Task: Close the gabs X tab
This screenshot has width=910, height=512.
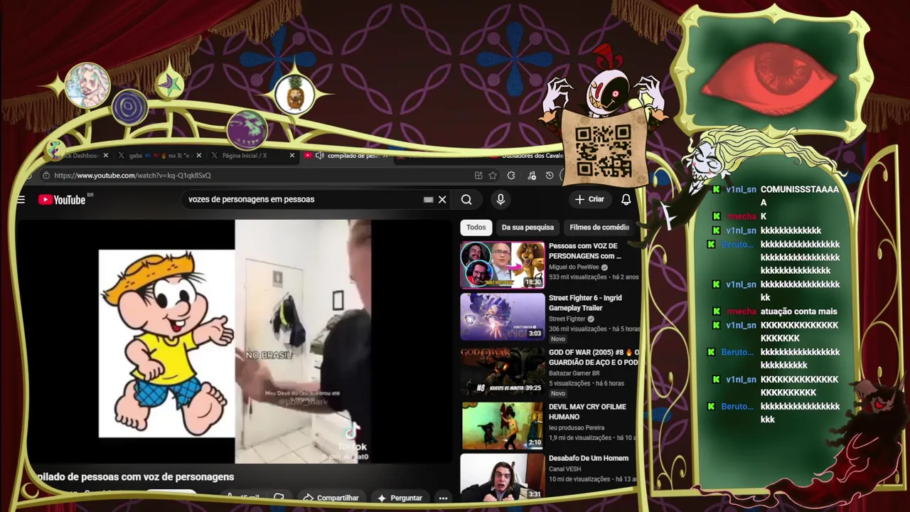Action: point(198,156)
